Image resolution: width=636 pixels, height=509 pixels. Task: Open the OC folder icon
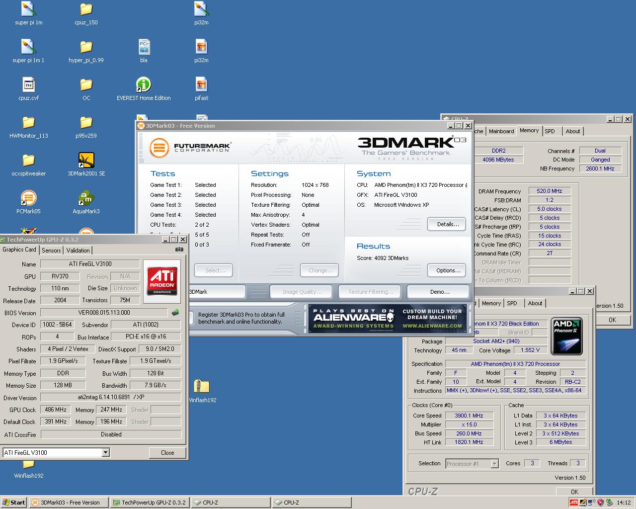[x=86, y=85]
